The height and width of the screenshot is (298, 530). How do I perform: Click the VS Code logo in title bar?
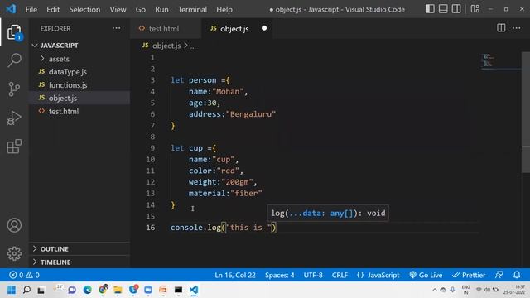11,9
